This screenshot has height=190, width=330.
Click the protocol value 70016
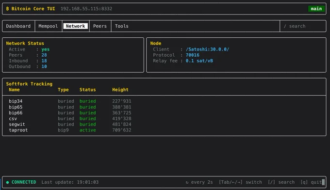[192, 55]
